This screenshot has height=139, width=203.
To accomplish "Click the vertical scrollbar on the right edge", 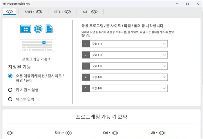I will pos(202,52).
